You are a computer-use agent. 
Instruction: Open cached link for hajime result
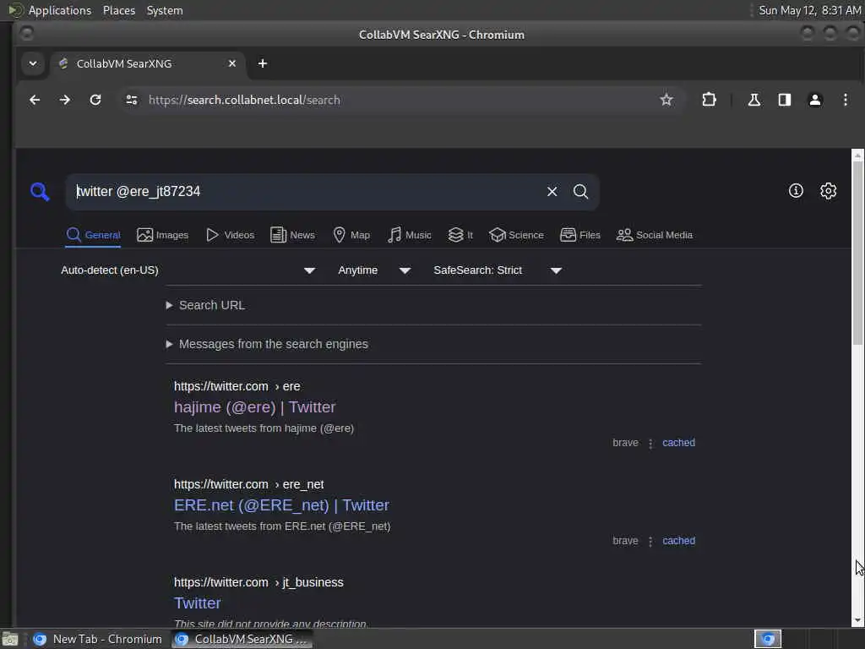(x=678, y=443)
